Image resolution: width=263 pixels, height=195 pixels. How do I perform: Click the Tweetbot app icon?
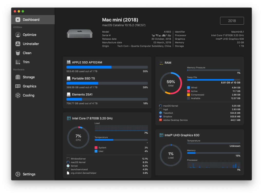pos(161,113)
